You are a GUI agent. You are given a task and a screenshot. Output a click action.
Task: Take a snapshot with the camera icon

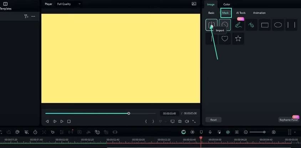coord(180,121)
